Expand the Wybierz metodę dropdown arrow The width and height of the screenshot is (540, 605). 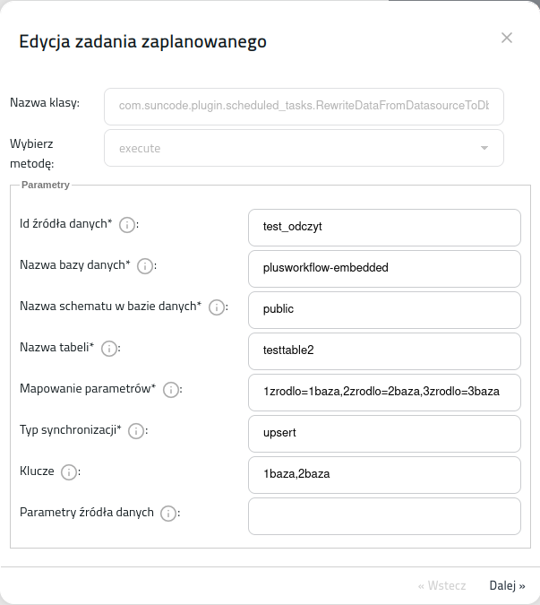[484, 148]
